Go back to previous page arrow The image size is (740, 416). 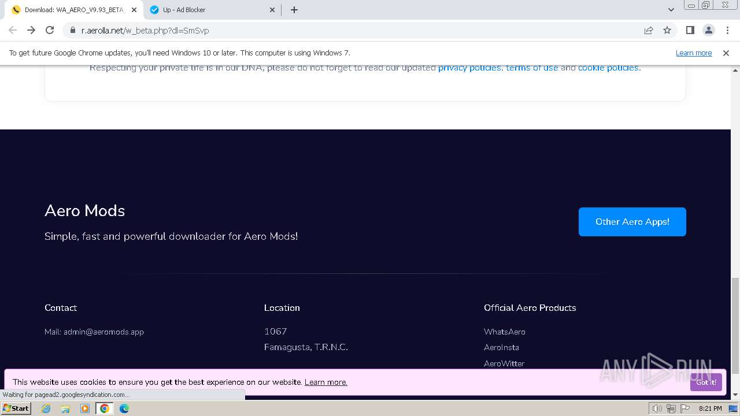pos(13,31)
